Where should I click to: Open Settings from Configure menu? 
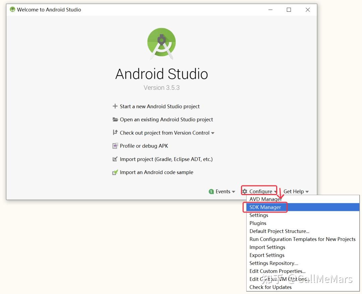coord(303,215)
